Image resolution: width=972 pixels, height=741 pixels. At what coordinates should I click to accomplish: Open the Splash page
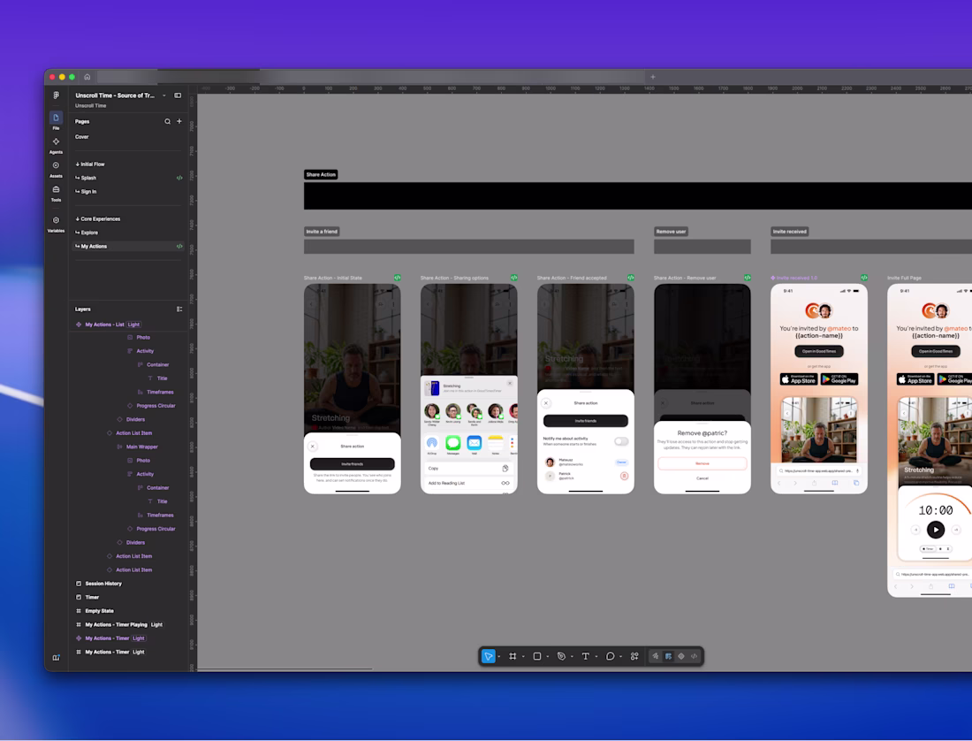(x=86, y=178)
